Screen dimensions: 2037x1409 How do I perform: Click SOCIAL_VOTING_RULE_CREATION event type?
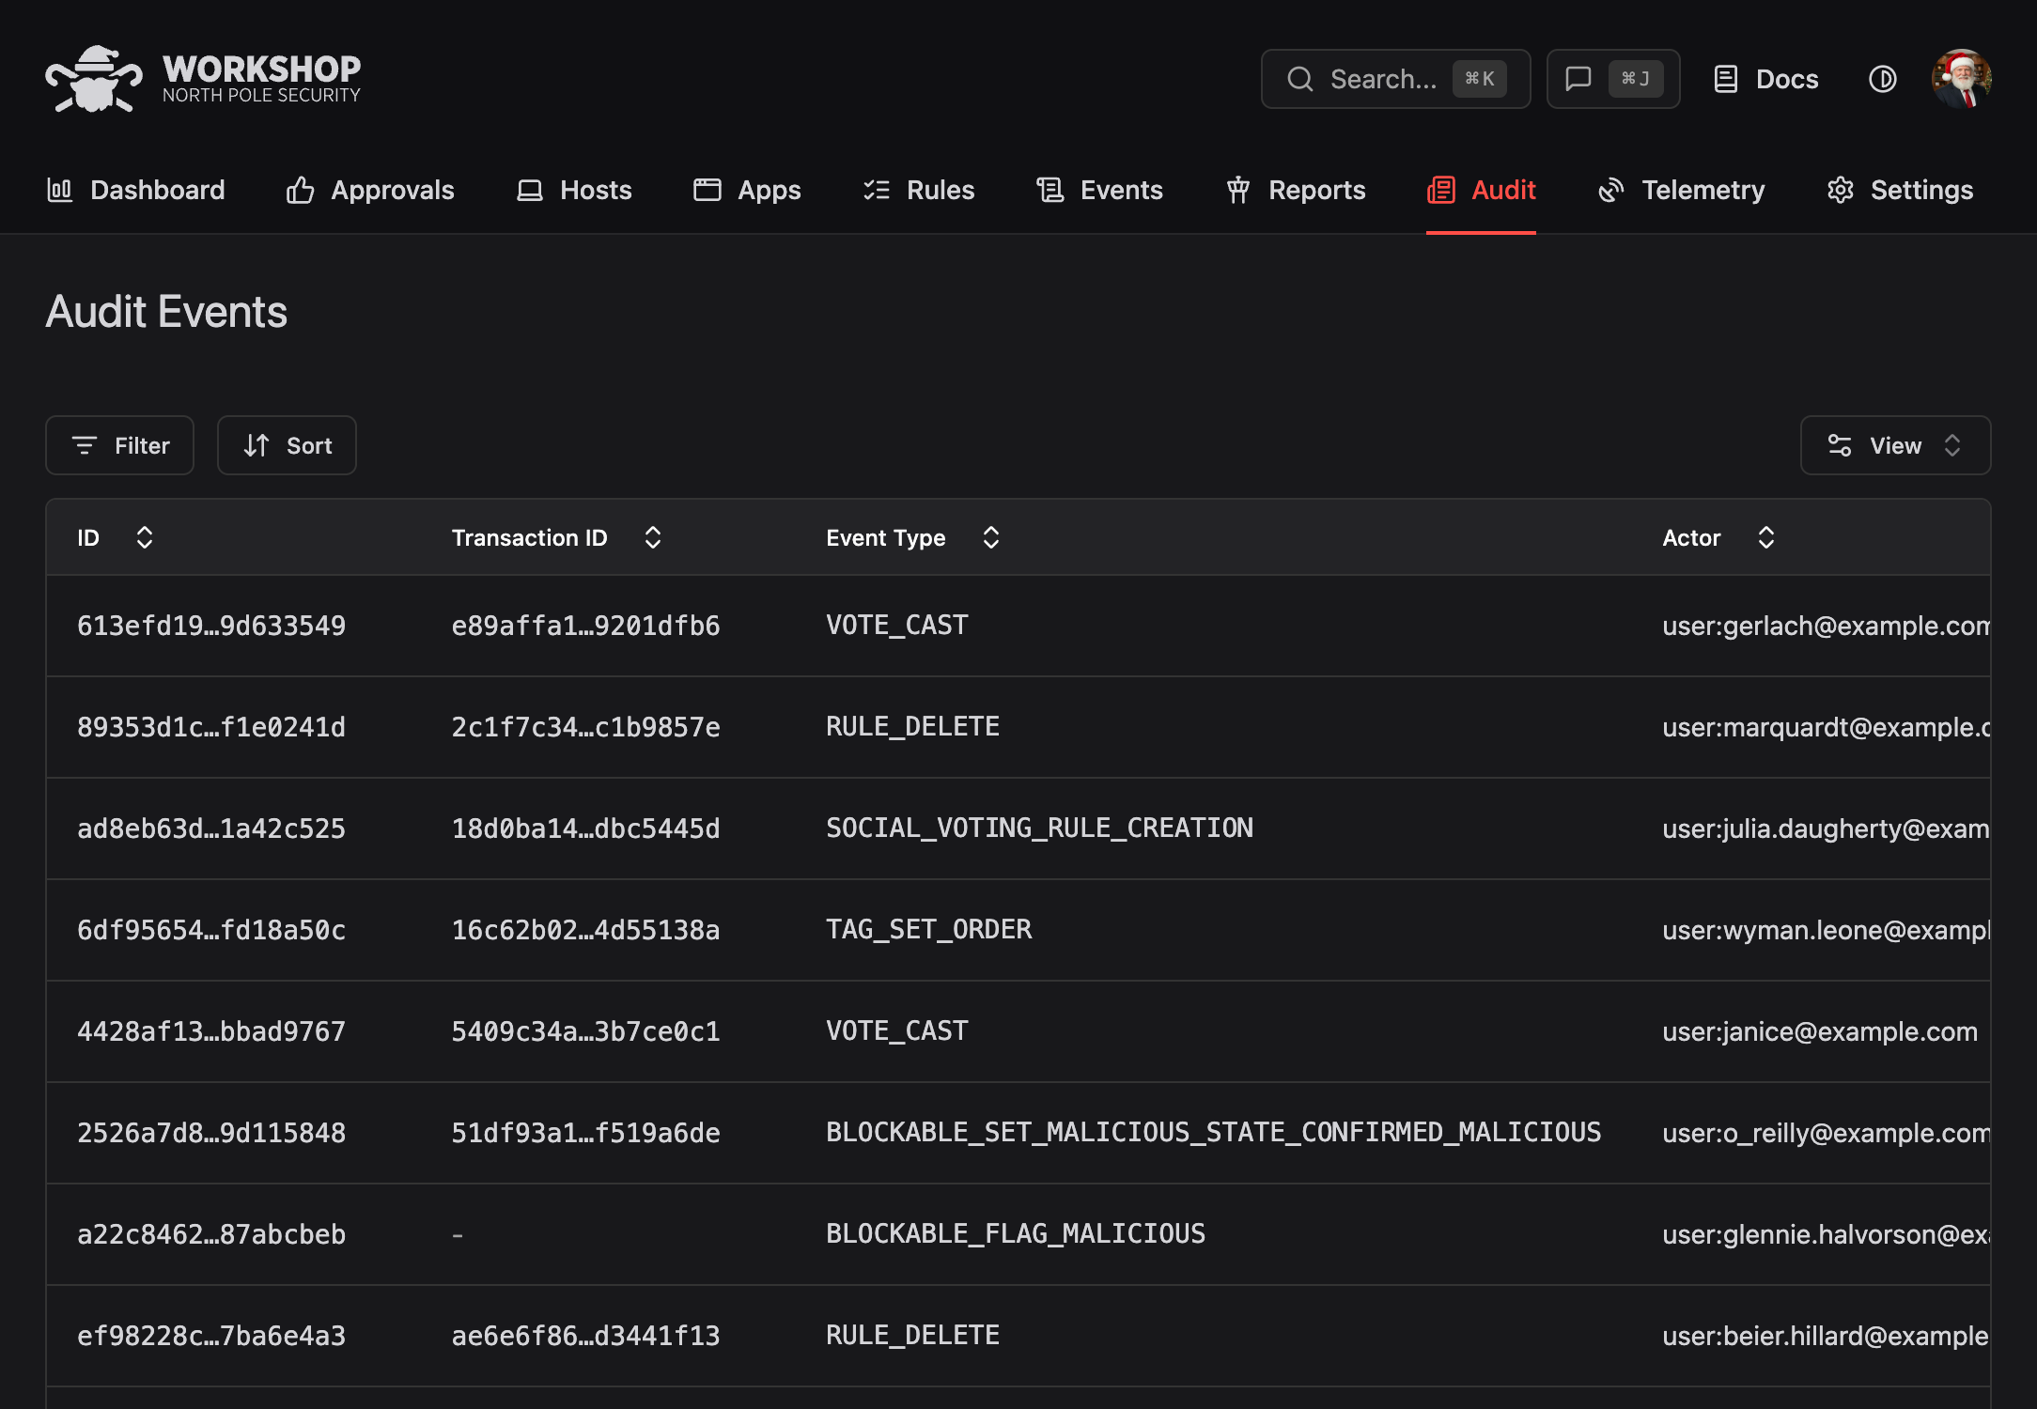point(1039,828)
